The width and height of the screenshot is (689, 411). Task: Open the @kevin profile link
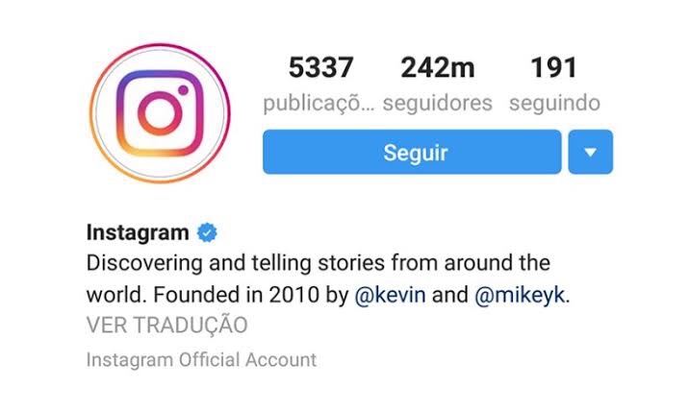(x=390, y=295)
